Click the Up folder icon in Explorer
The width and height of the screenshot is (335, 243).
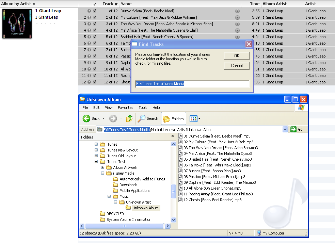click(129, 118)
